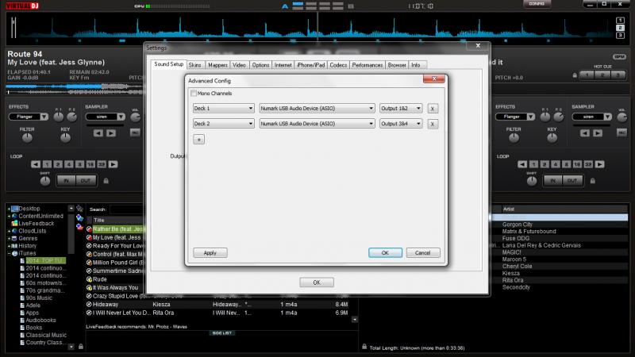635x357 pixels.
Task: Switch to the Sound Setup tab
Action: point(168,64)
